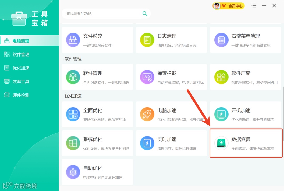Viewport: 284px width, 191px height.
Task: Close the toolbox window
Action: (274, 5)
